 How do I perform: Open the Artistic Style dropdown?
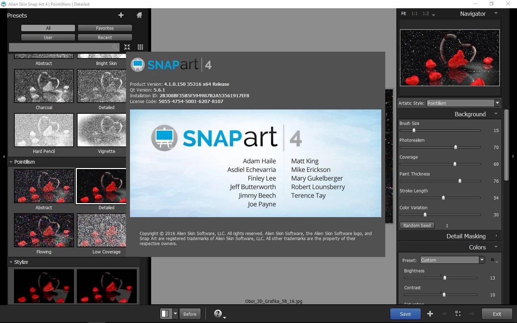(x=464, y=103)
